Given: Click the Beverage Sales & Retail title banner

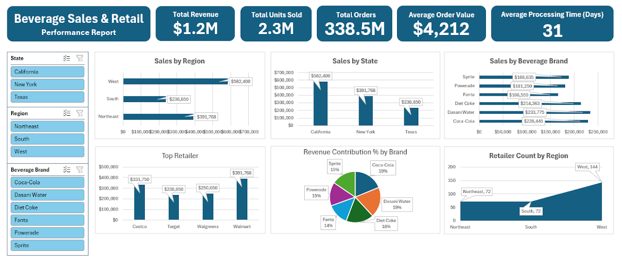Looking at the screenshot, I should point(79,23).
